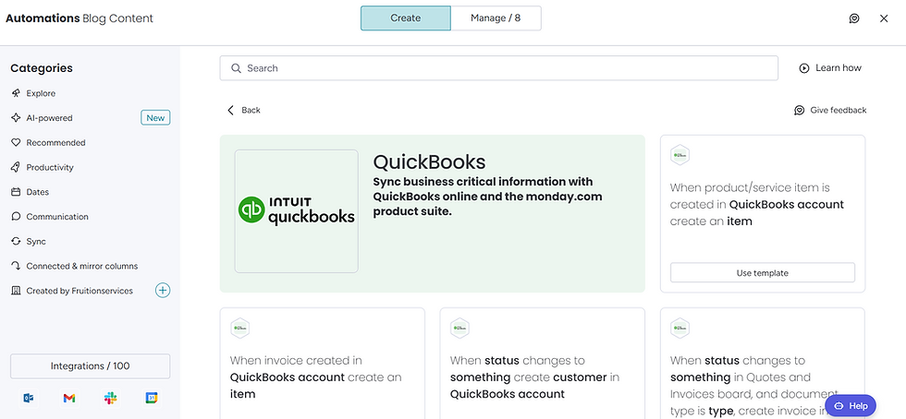Click the Recommended heart icon

point(16,142)
